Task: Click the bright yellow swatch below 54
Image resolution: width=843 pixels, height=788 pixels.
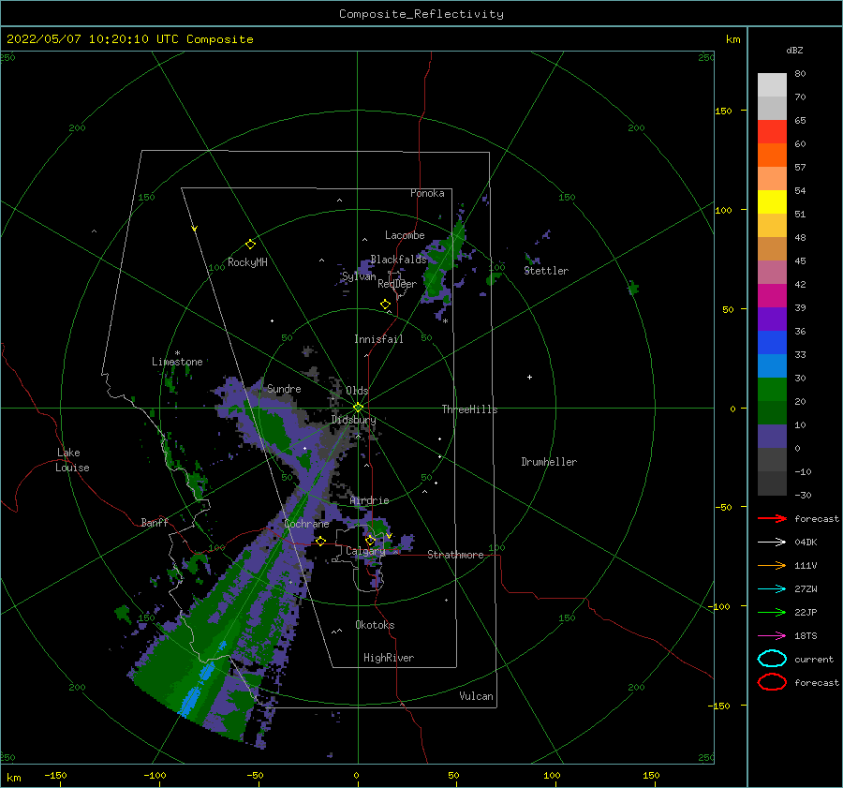Action: click(x=772, y=201)
